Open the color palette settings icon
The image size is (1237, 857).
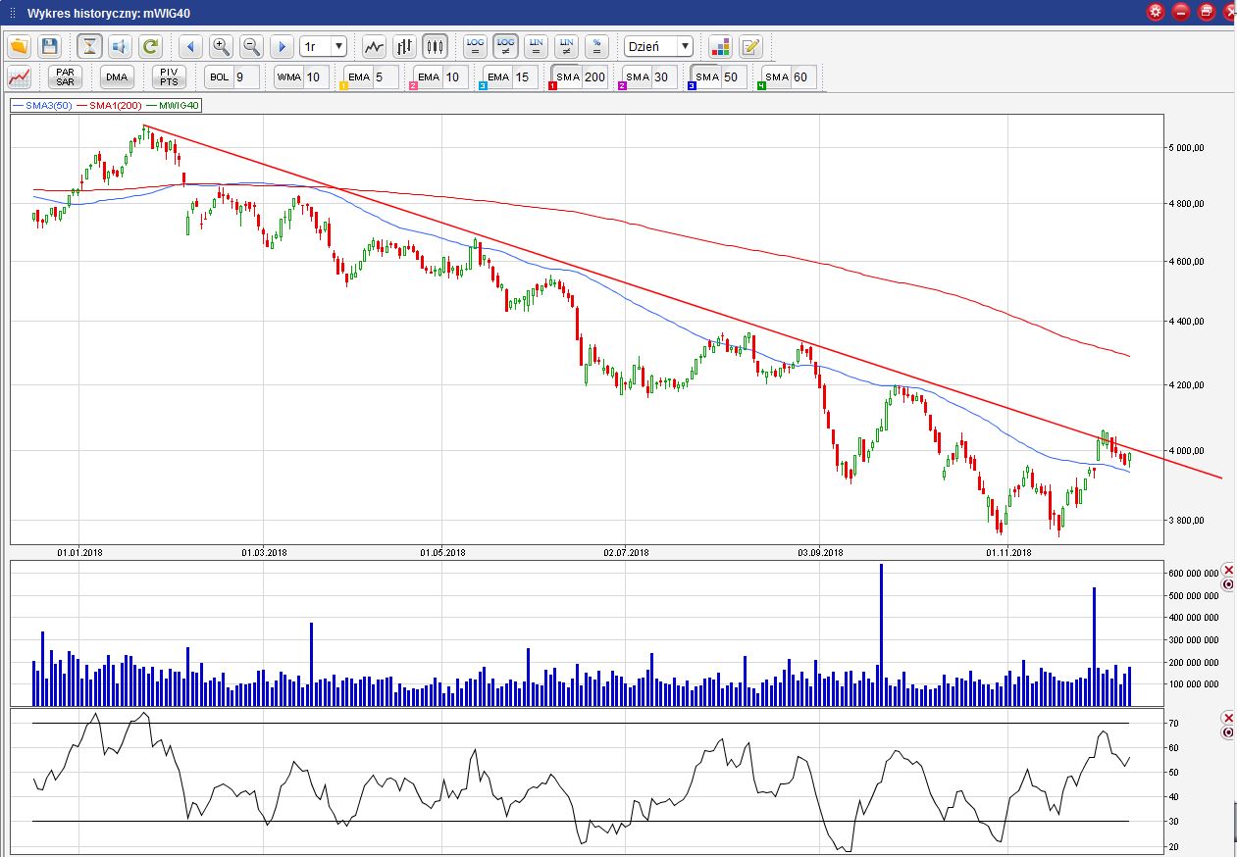pos(720,46)
